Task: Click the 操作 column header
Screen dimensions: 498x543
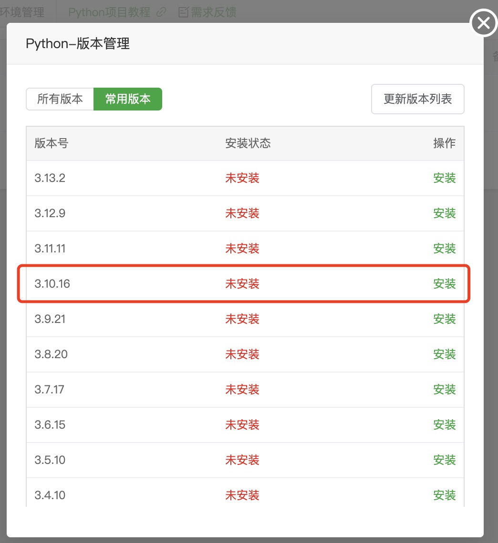Action: coord(444,143)
